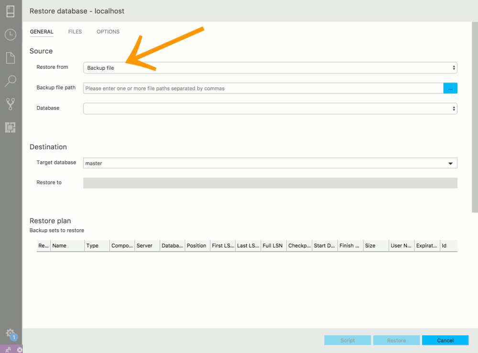Open Task History clock icon
This screenshot has width=478, height=353.
coord(11,34)
